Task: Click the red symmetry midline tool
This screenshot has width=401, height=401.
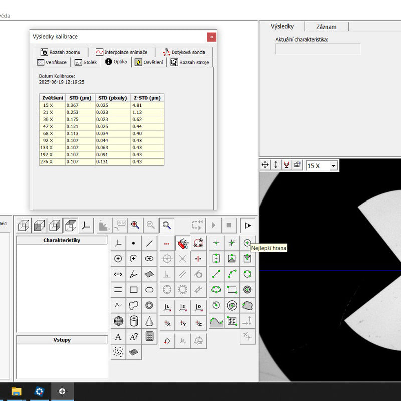Action: pyautogui.click(x=198, y=259)
